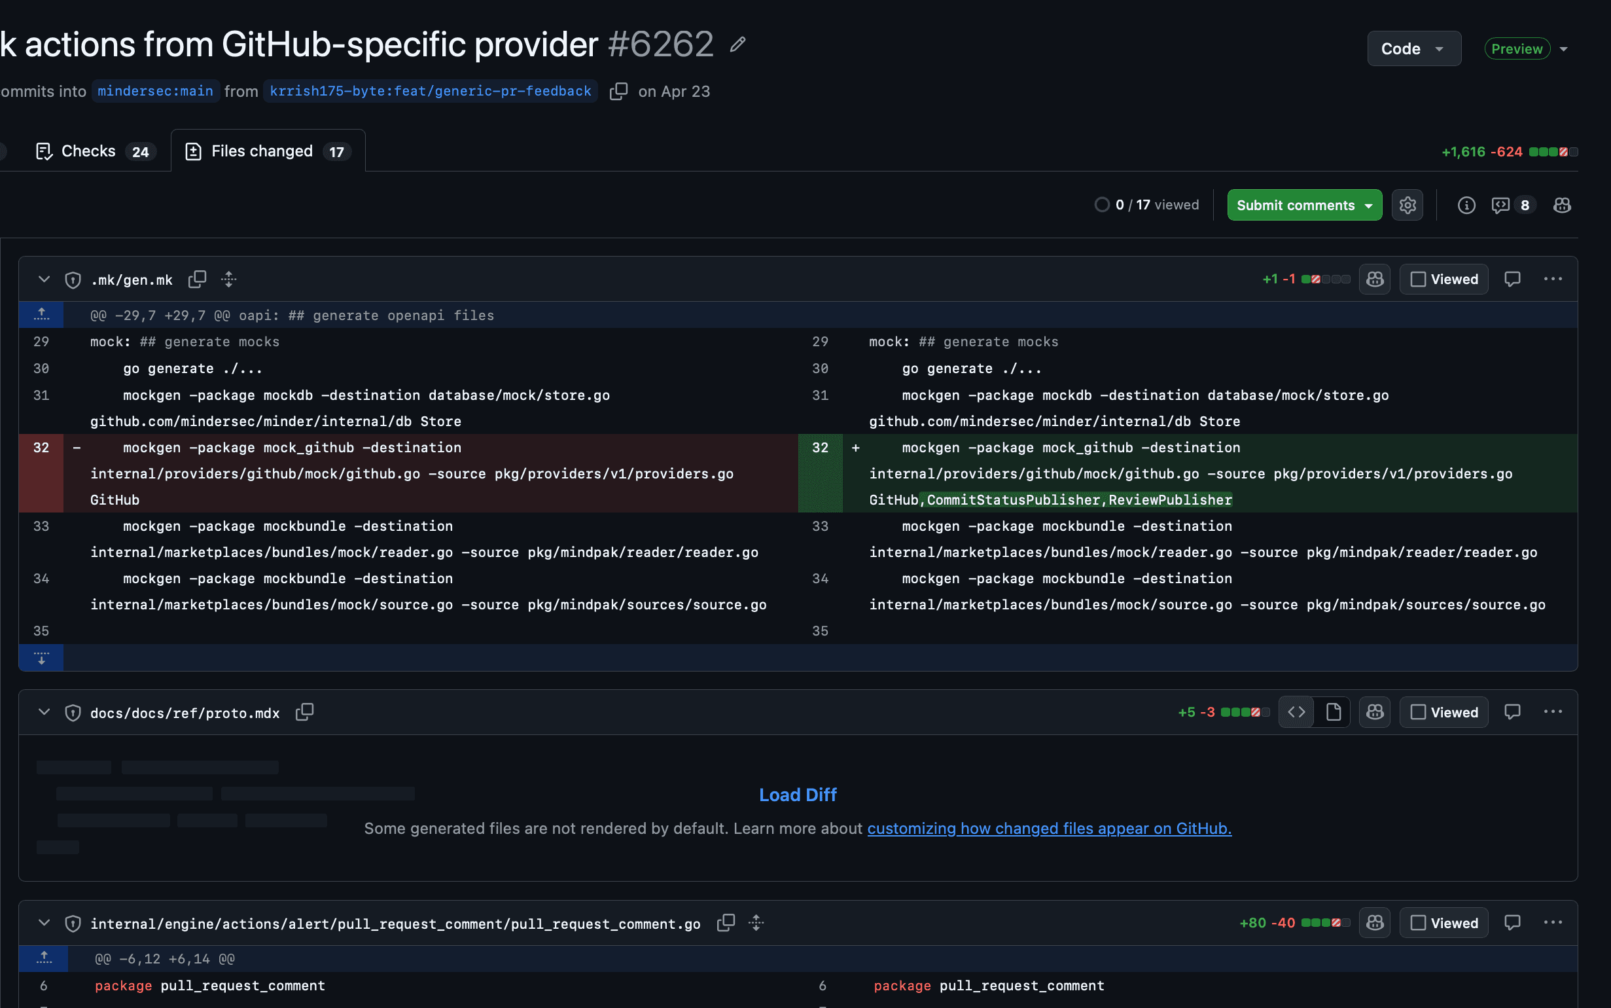This screenshot has width=1611, height=1008.
Task: Ask Copilot about proto.mdx file
Action: coord(1375,712)
